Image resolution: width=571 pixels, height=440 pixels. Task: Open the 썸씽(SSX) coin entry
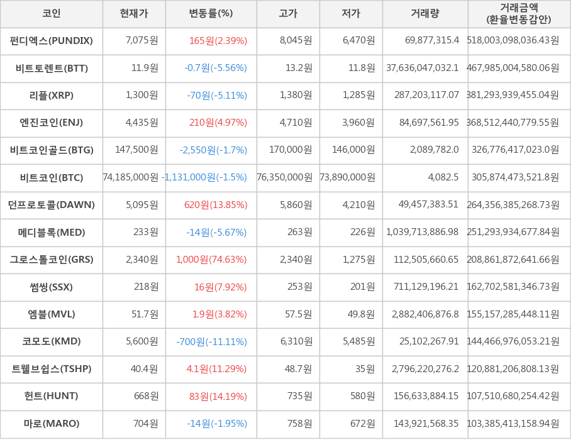(x=52, y=287)
